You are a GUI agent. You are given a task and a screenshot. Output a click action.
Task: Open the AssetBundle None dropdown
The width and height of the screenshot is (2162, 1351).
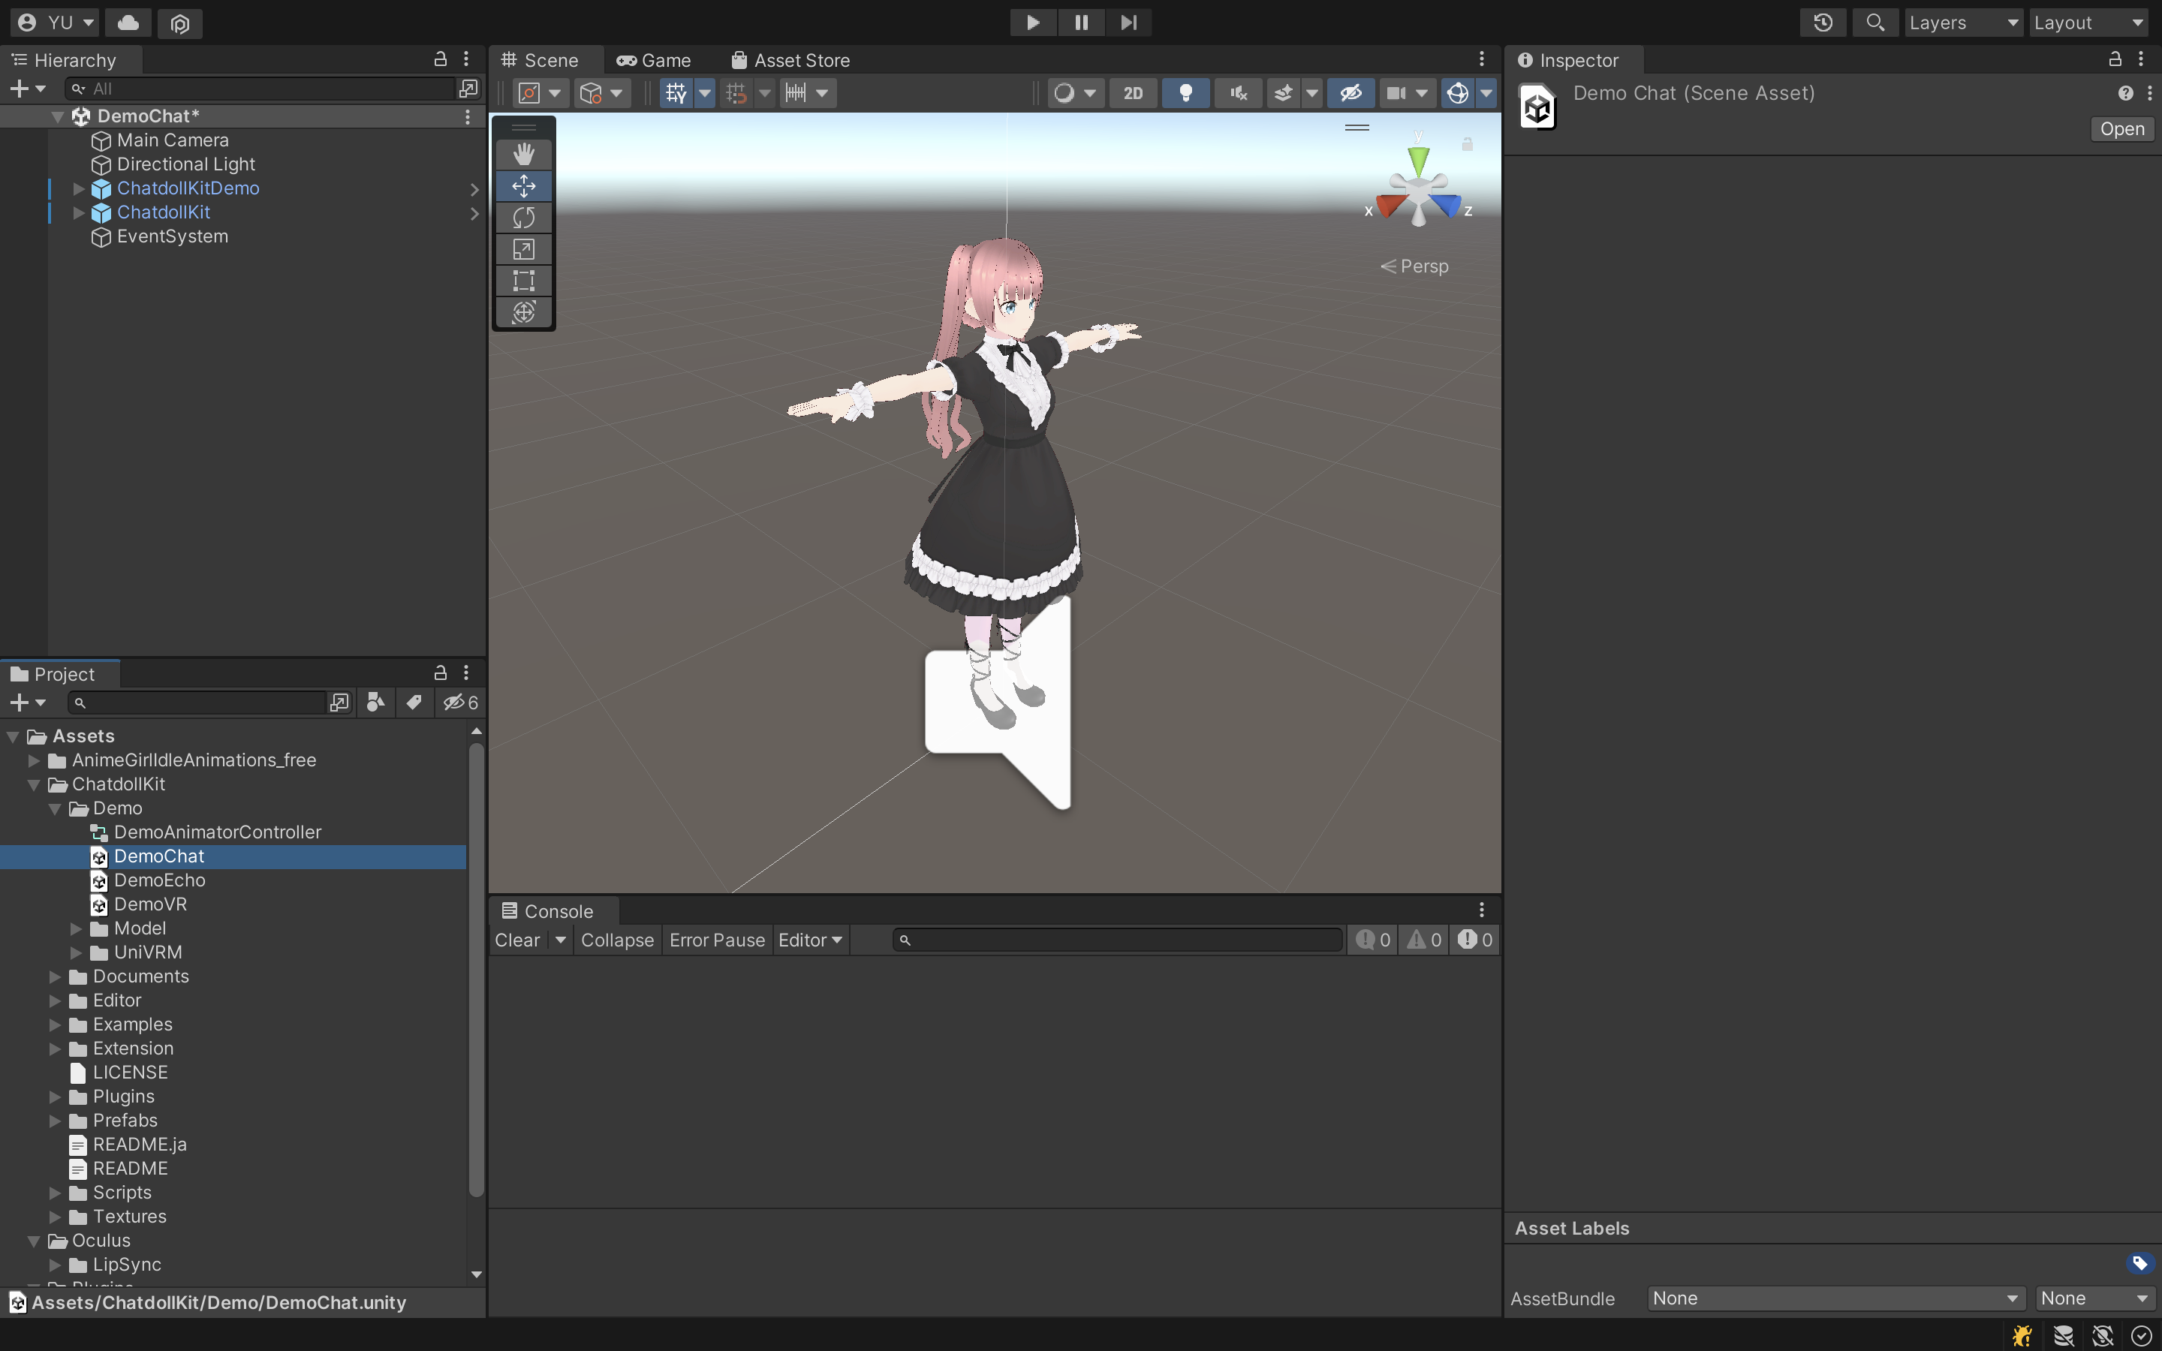tap(1835, 1298)
